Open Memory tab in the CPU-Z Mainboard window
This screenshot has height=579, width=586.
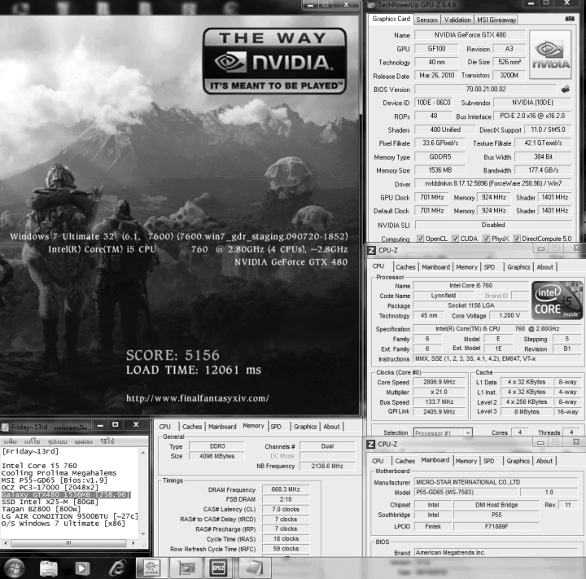point(466,461)
